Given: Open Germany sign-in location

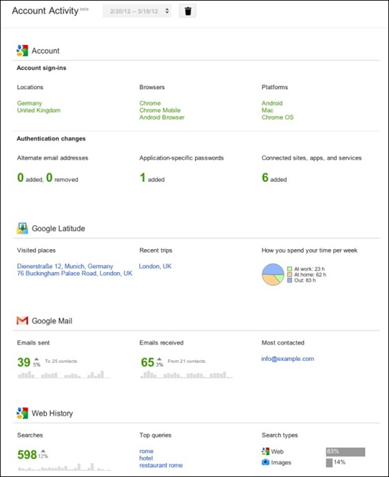Looking at the screenshot, I should point(30,103).
